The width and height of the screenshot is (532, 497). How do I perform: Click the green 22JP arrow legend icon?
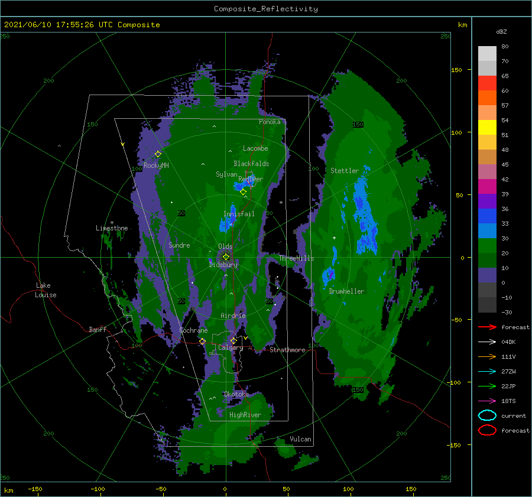[x=487, y=386]
